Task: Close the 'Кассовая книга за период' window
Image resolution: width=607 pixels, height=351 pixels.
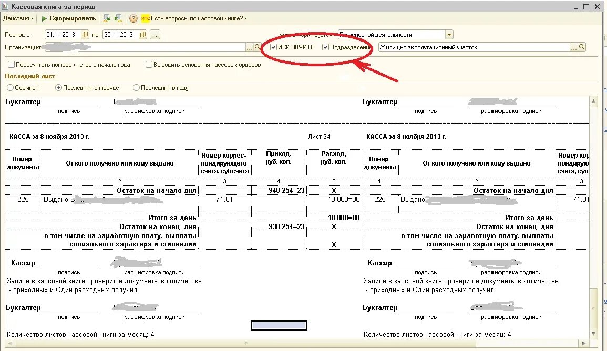Action: pyautogui.click(x=598, y=7)
